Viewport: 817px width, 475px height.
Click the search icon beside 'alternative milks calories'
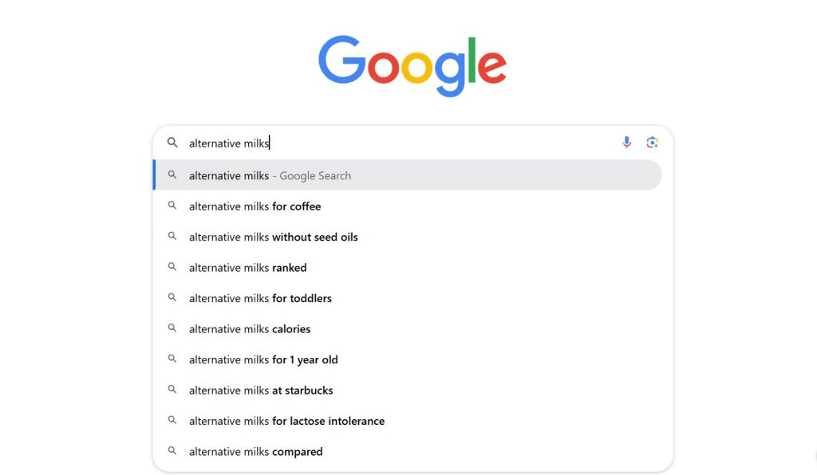[x=172, y=328]
